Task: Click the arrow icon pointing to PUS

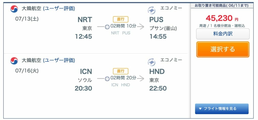Action: point(141,27)
